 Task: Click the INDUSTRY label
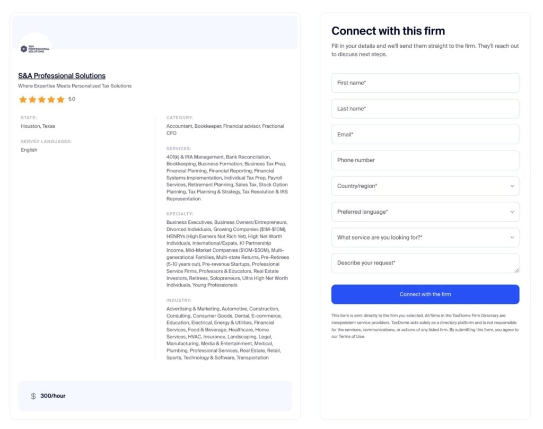179,301
